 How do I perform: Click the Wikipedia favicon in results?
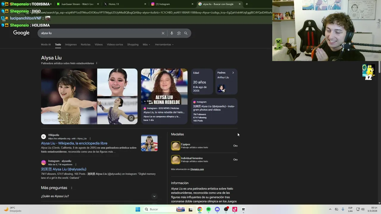click(x=43, y=137)
